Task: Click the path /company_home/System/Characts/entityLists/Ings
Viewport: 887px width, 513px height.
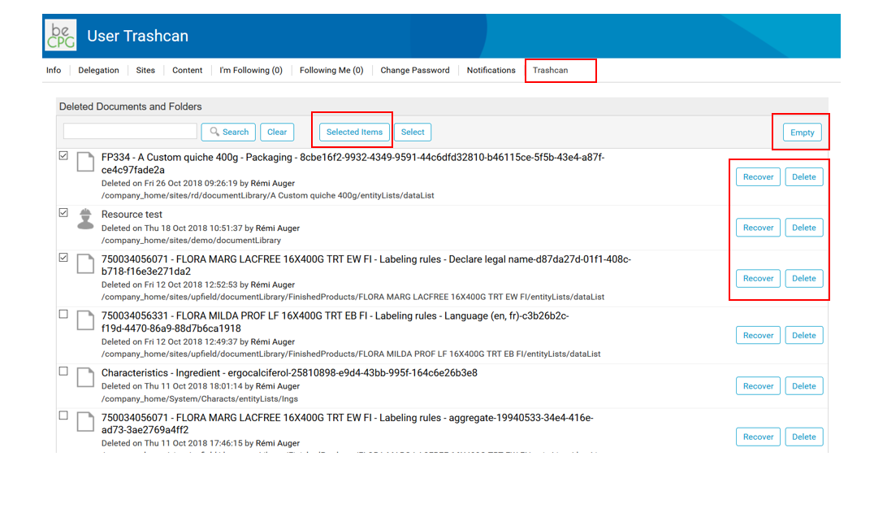Action: (200, 399)
